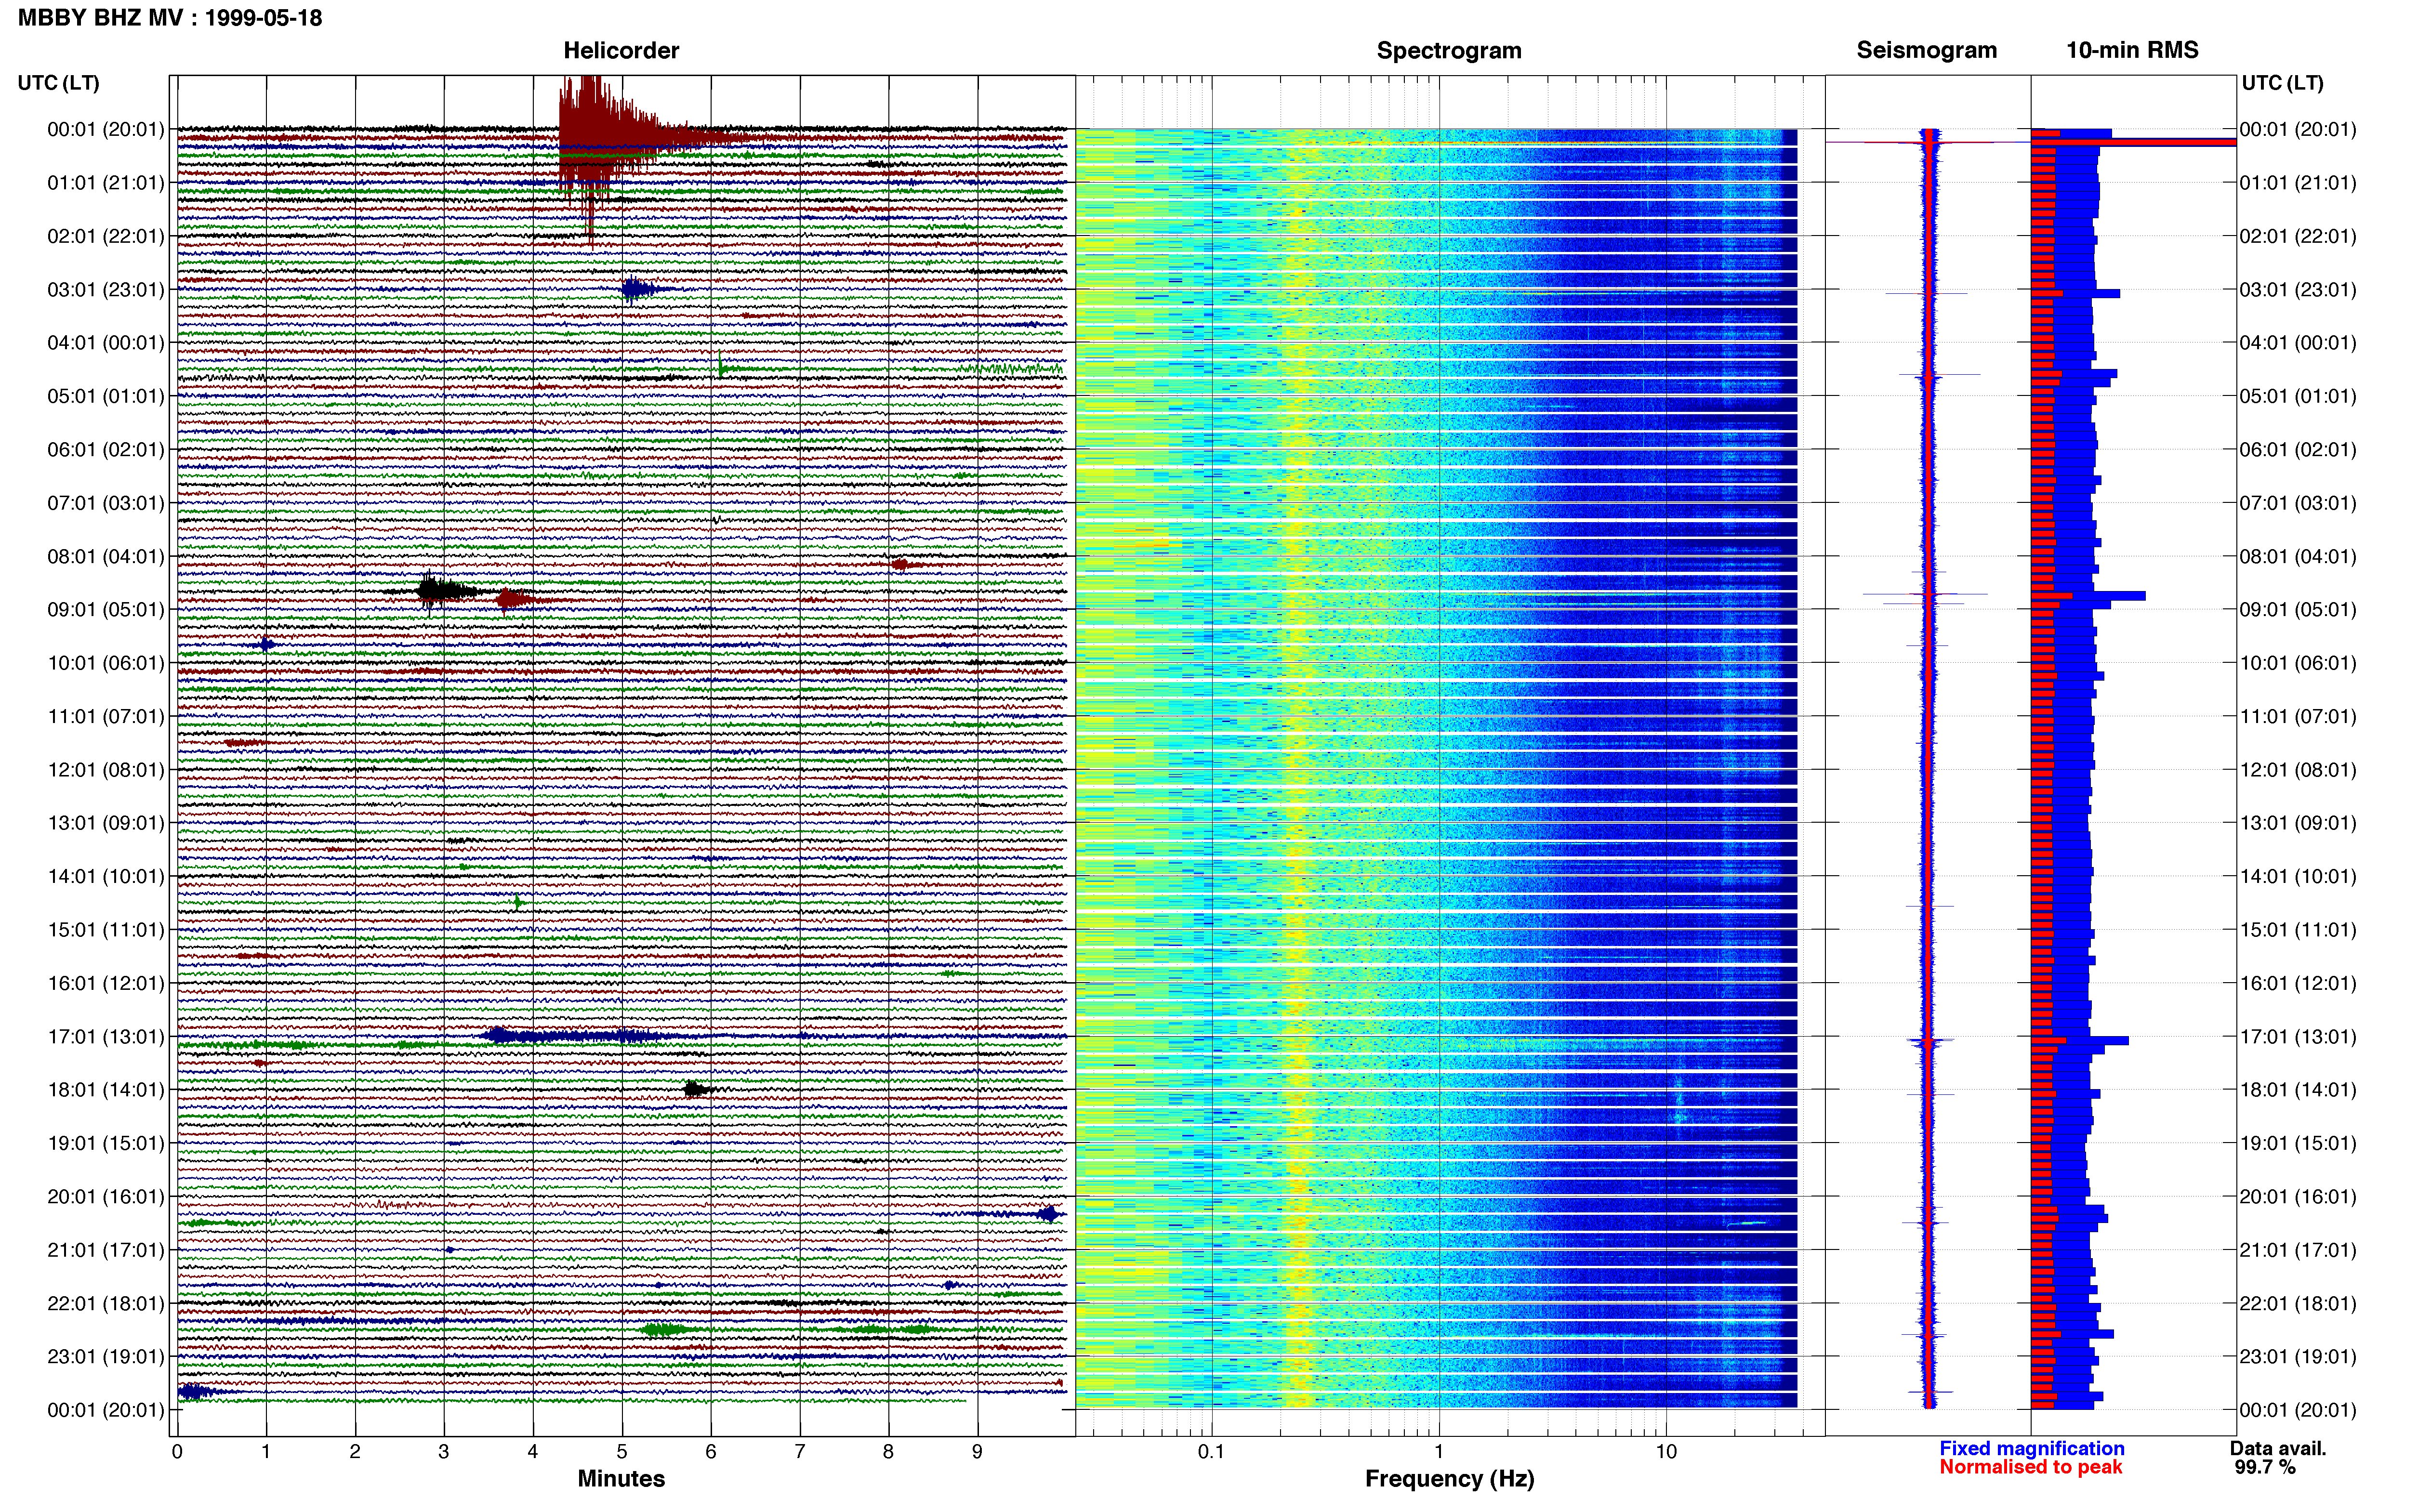
Task: Click the left axis time label 20:01 (16:01)
Action: pyautogui.click(x=106, y=1197)
